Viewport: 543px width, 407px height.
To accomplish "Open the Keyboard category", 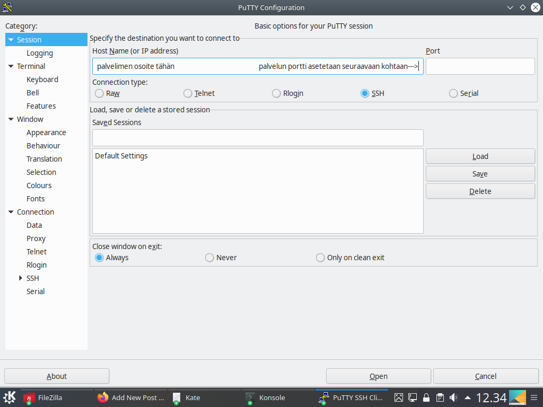I will pos(42,79).
